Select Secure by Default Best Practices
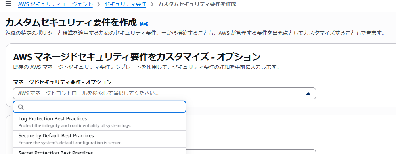This screenshot has height=154, width=396. [99, 139]
